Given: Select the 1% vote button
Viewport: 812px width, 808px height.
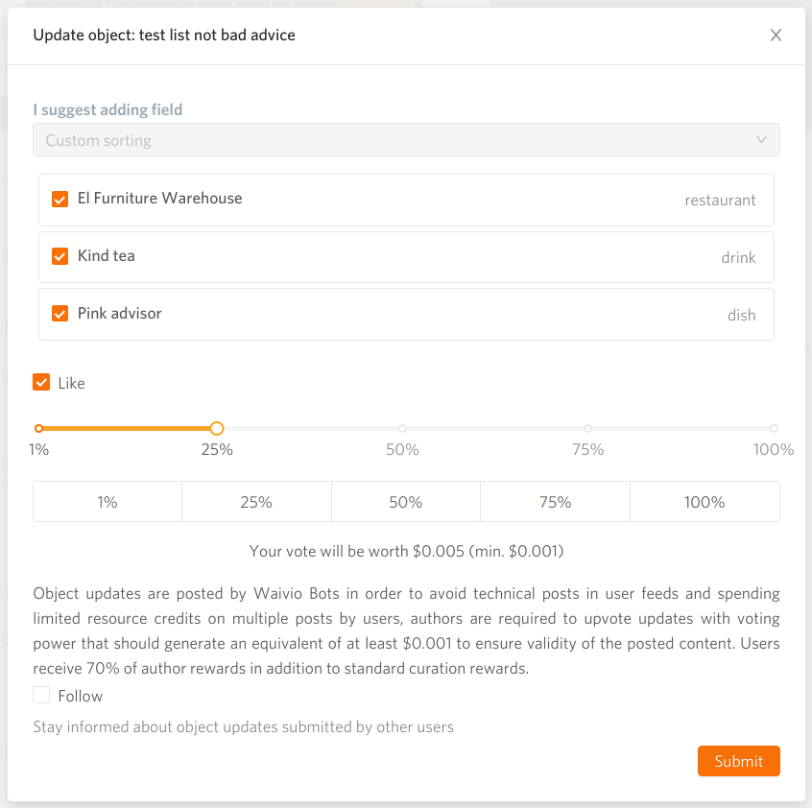Looking at the screenshot, I should tap(107, 502).
